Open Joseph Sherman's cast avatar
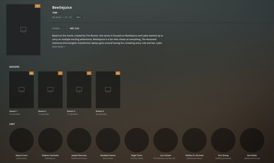Image resolution: width=274 pixels, height=163 pixels. coord(79,140)
